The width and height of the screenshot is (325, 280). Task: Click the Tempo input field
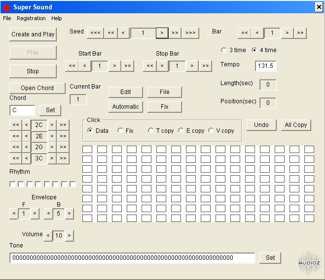click(265, 66)
